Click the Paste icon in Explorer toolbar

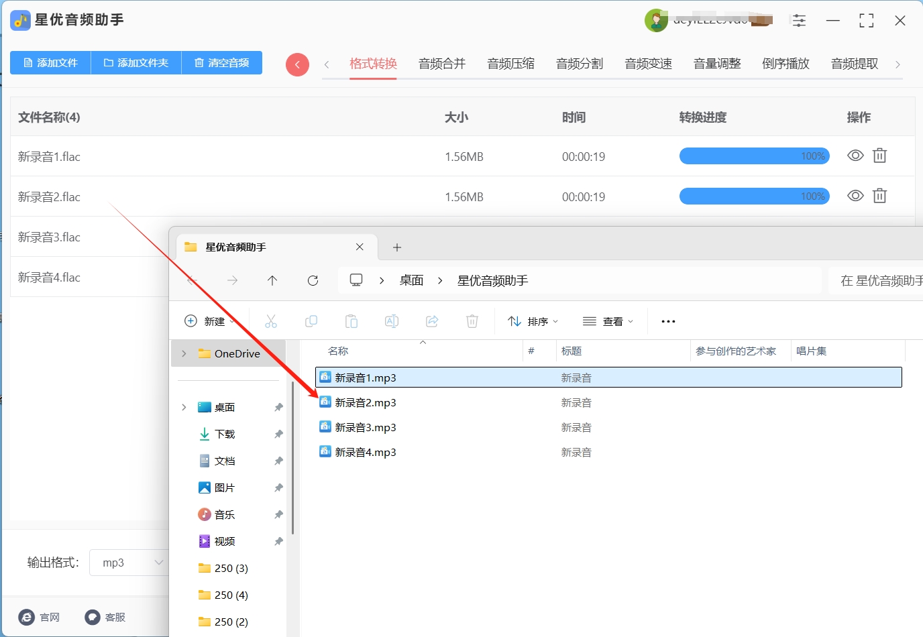(x=351, y=321)
